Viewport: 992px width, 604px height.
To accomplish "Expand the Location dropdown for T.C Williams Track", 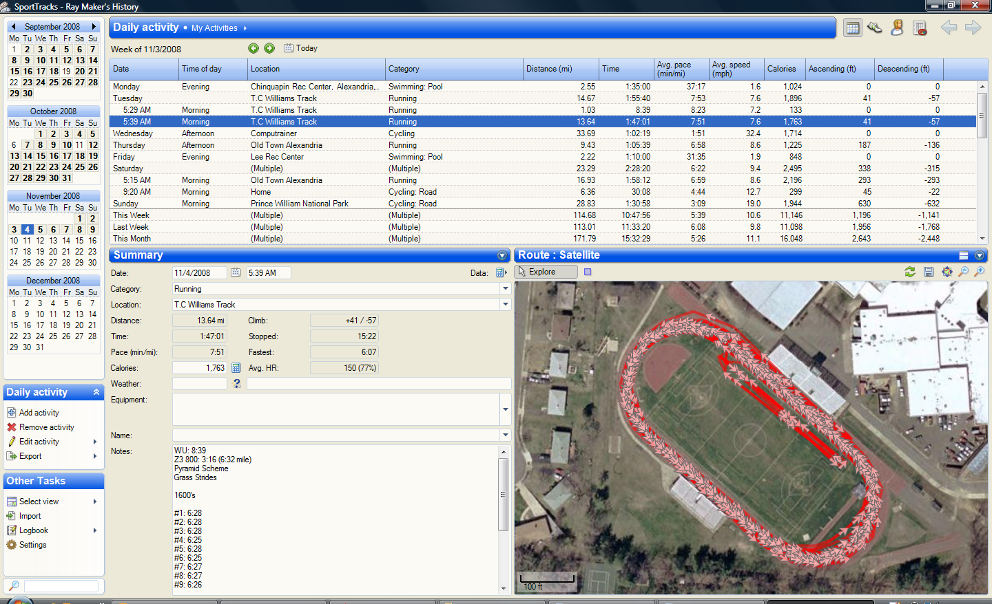I will (x=506, y=305).
